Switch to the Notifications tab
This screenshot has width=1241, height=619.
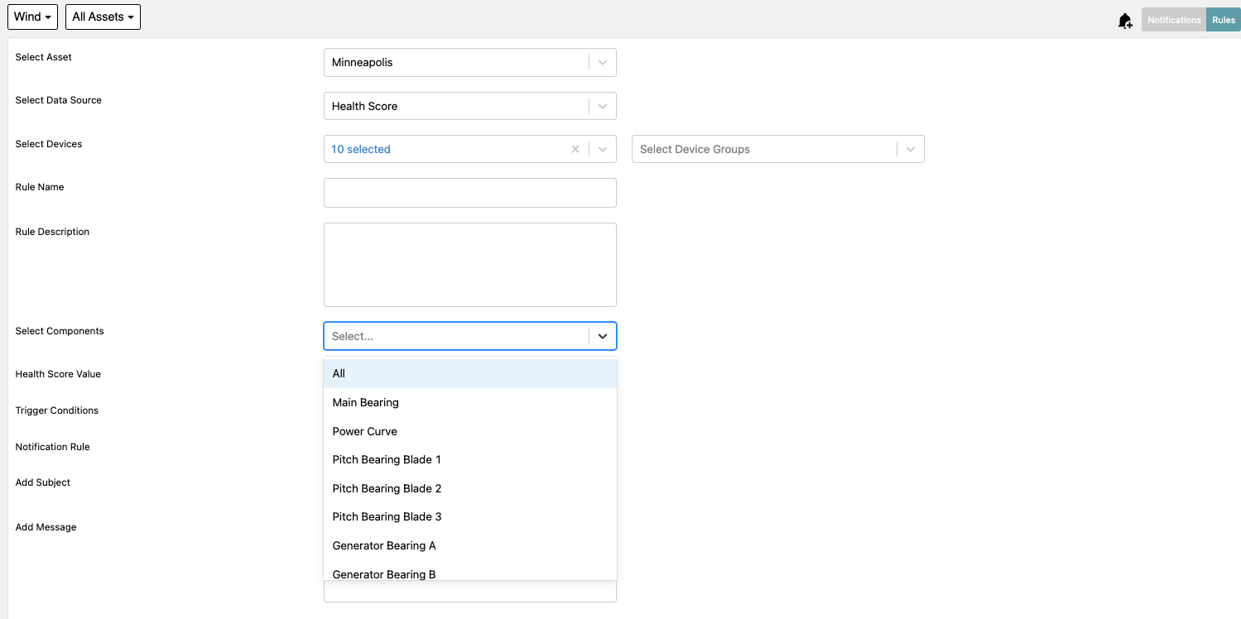click(x=1174, y=20)
